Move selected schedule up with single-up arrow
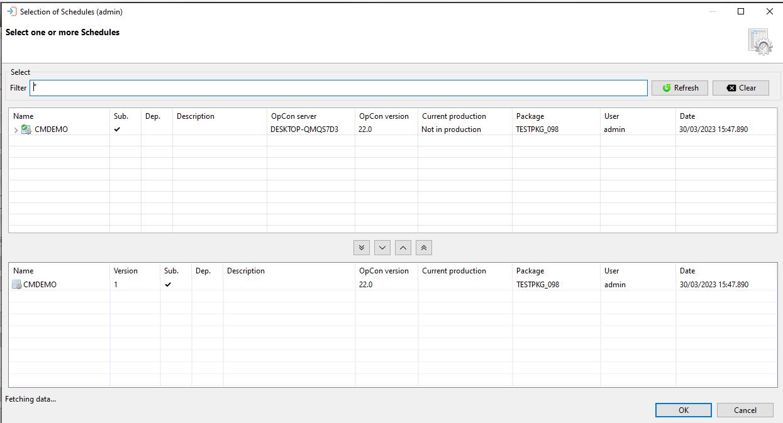This screenshot has height=423, width=783. pos(403,248)
